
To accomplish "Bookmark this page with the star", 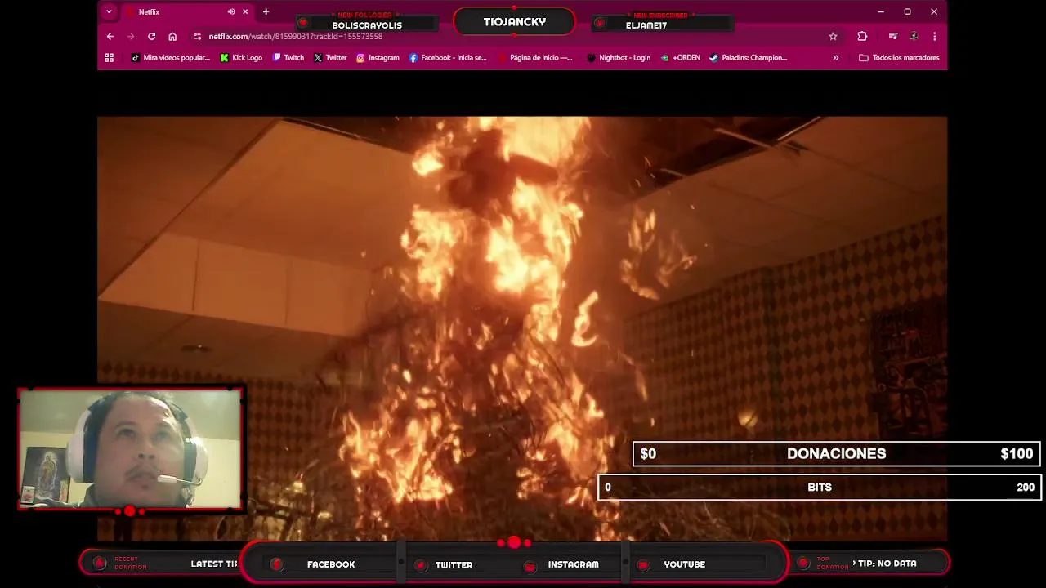I will point(833,37).
